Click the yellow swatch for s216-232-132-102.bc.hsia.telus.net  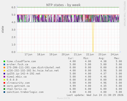4,71
